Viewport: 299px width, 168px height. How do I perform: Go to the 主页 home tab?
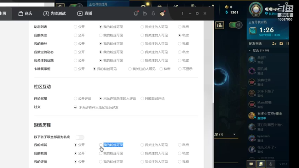click(x=3, y=13)
